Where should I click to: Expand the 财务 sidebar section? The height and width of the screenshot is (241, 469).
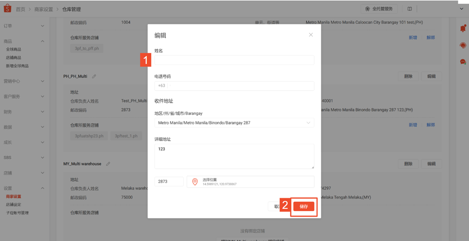[24, 112]
